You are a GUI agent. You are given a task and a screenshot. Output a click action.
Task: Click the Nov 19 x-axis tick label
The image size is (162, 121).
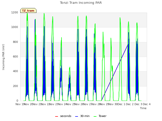point(20,104)
